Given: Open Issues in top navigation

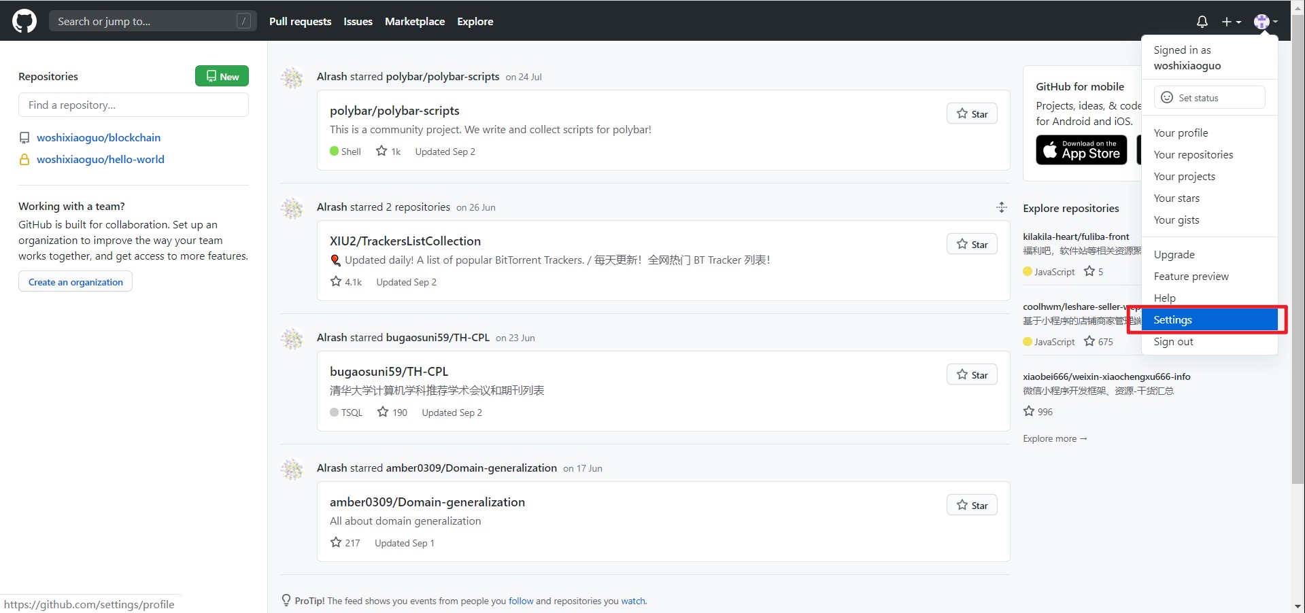Looking at the screenshot, I should click(x=358, y=22).
